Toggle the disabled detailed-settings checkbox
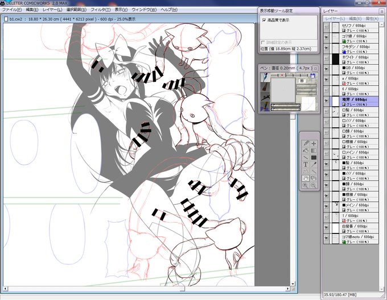This screenshot has height=300, width=387. point(263,43)
